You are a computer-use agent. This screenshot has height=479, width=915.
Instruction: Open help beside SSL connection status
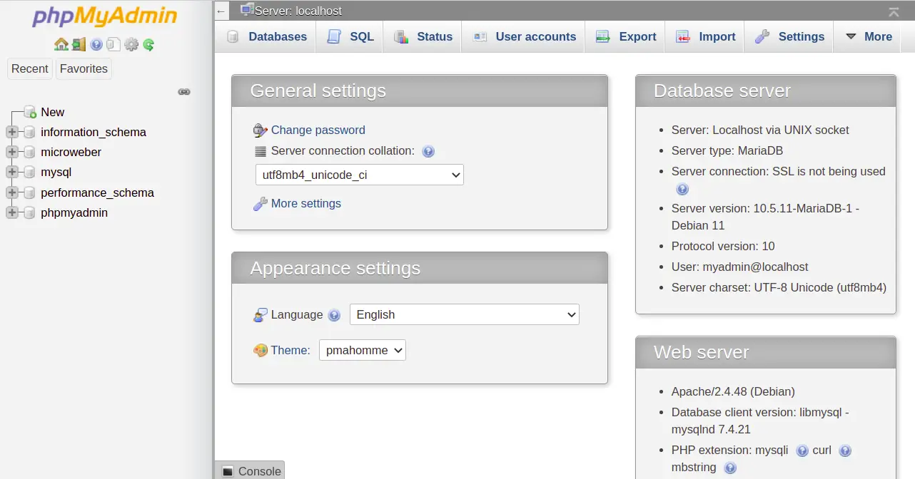pos(682,189)
